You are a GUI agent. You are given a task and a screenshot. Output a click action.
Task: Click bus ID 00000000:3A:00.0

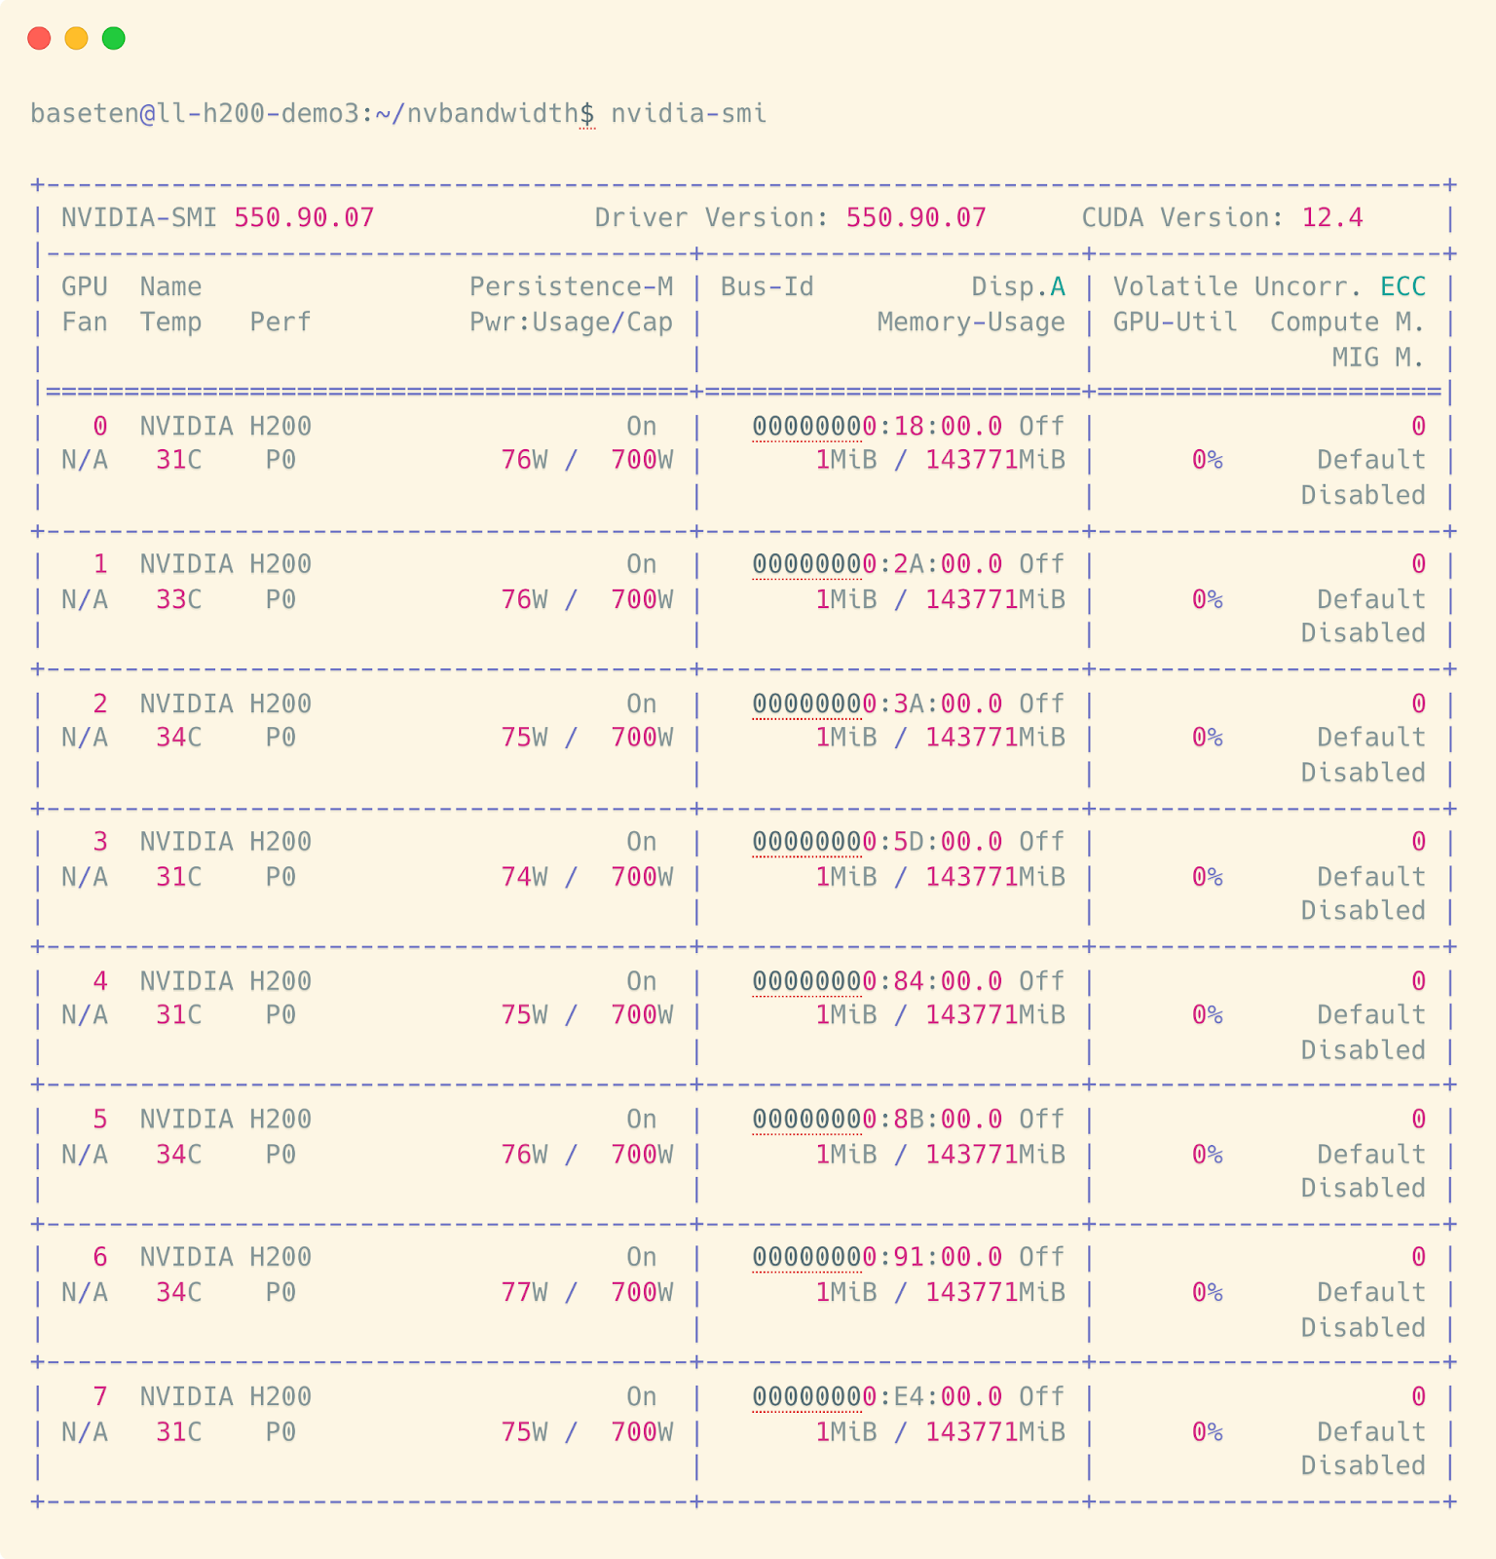878,703
